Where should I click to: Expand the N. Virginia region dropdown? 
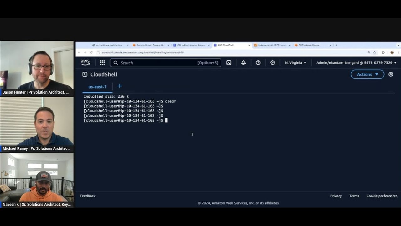pyautogui.click(x=295, y=63)
